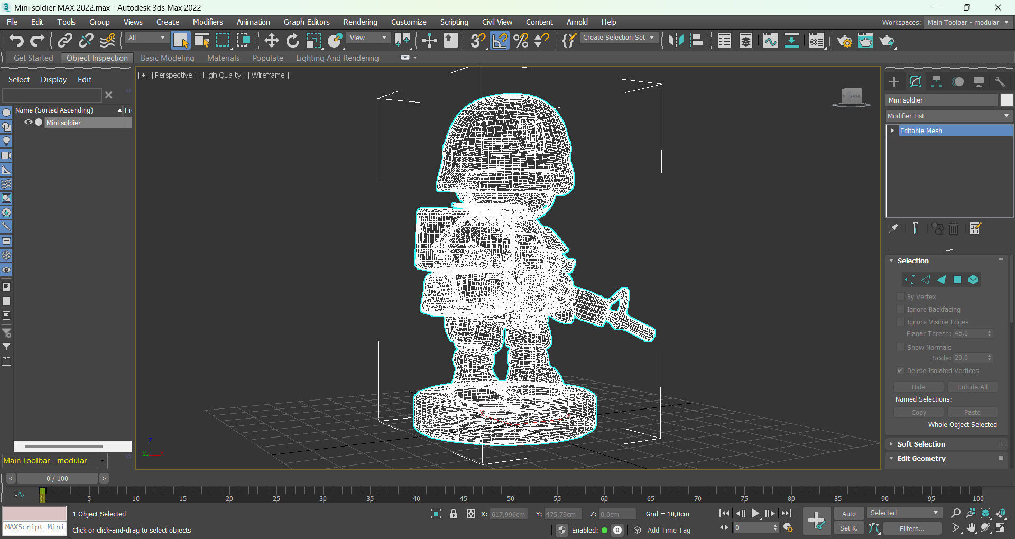Click the Play Animation button

755,513
